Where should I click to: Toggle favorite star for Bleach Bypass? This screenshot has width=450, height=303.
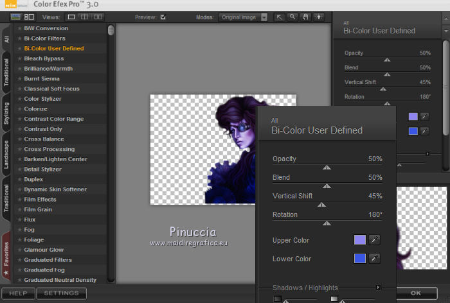coord(19,58)
